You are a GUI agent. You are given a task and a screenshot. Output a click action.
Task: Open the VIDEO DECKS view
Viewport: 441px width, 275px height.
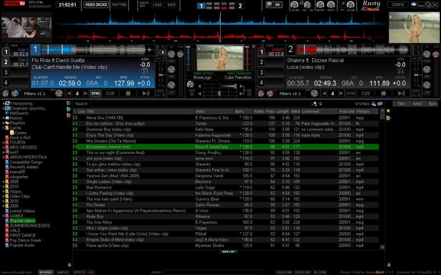[96, 5]
